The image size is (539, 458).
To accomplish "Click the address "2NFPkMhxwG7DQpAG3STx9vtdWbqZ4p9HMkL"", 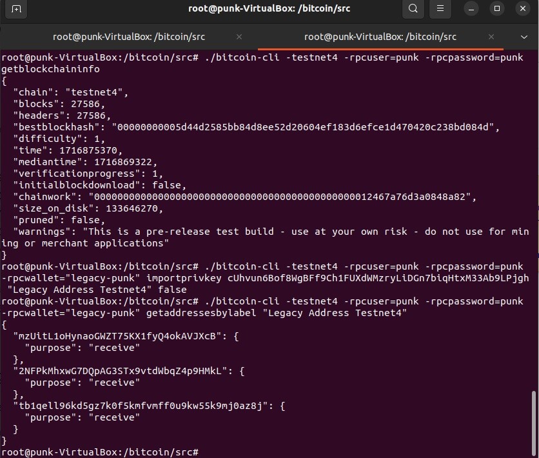I will click(120, 371).
